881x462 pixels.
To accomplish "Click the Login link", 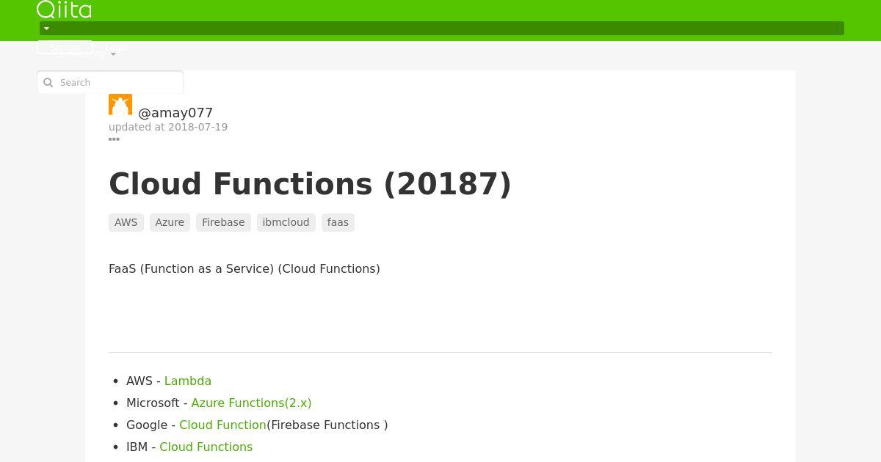I will (x=117, y=47).
